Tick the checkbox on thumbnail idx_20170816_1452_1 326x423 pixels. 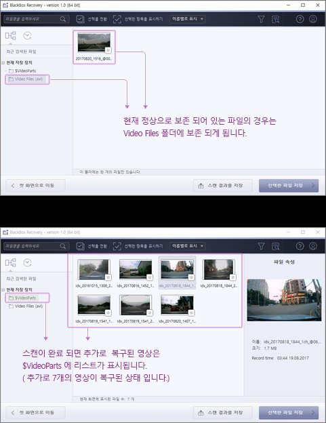click(x=149, y=277)
